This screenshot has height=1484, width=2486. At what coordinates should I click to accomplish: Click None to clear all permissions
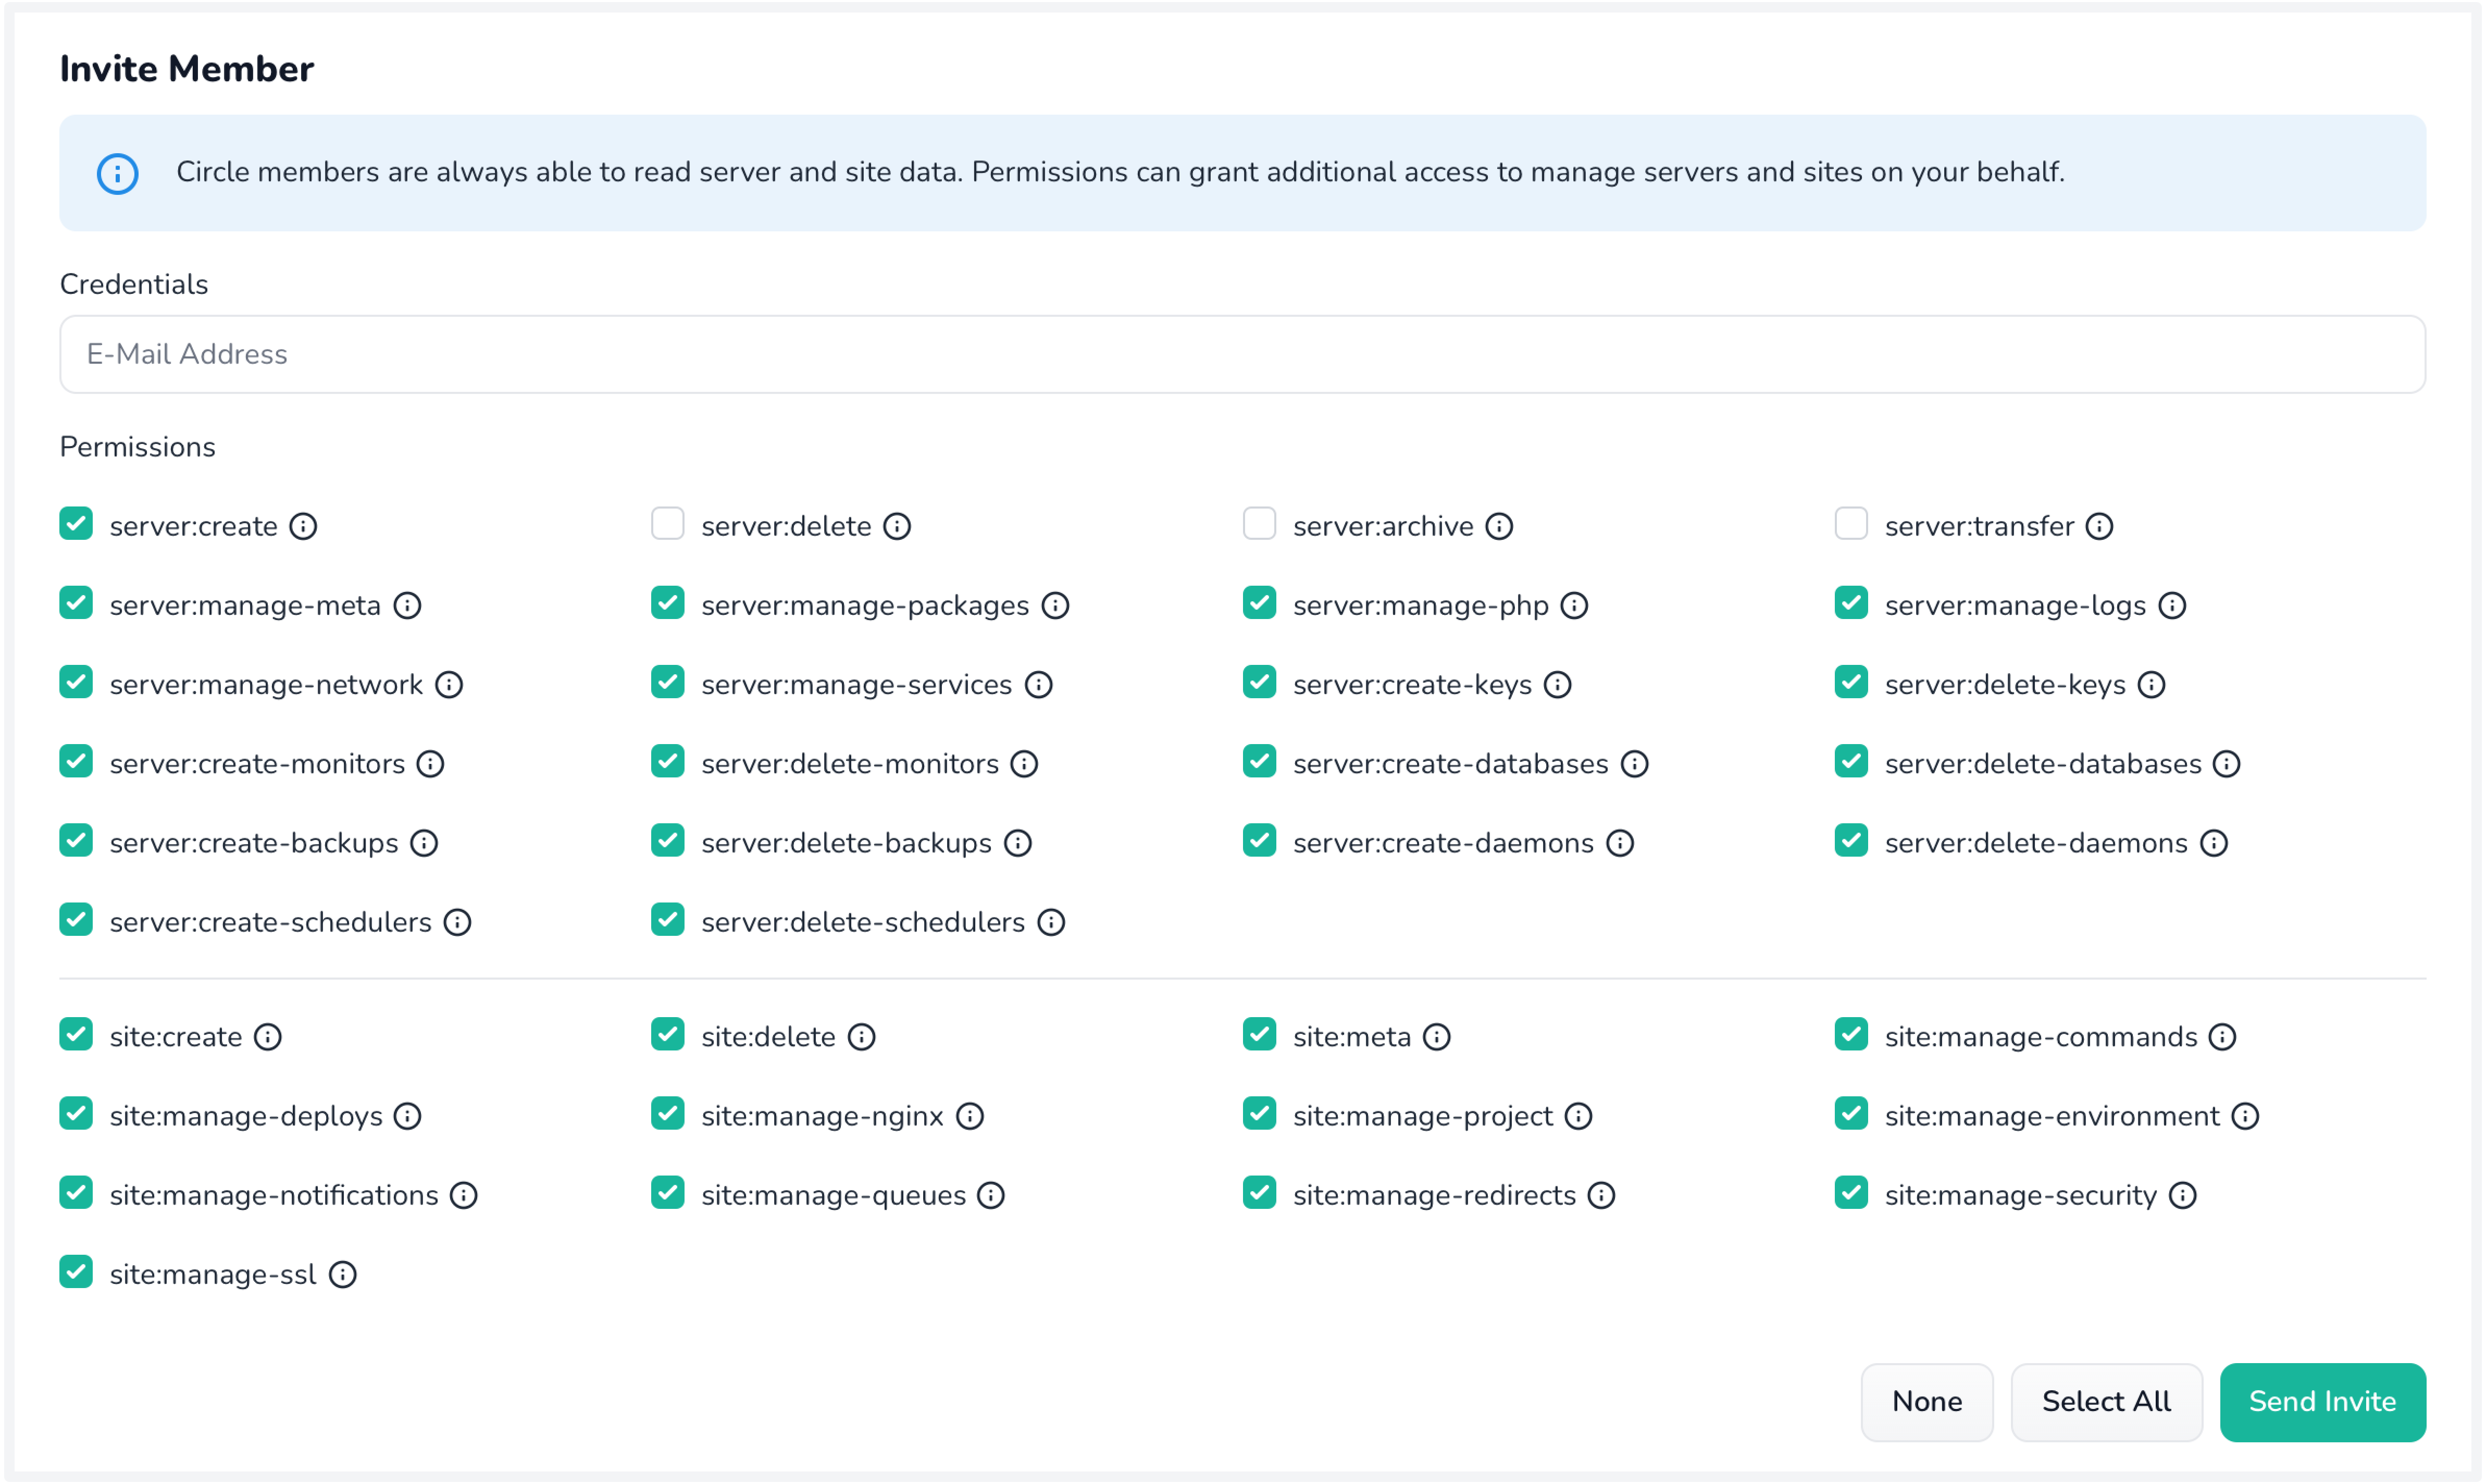[1927, 1402]
